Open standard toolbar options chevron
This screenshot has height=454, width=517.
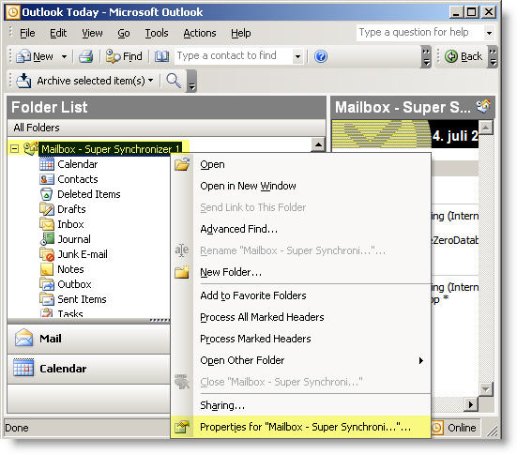tap(426, 56)
